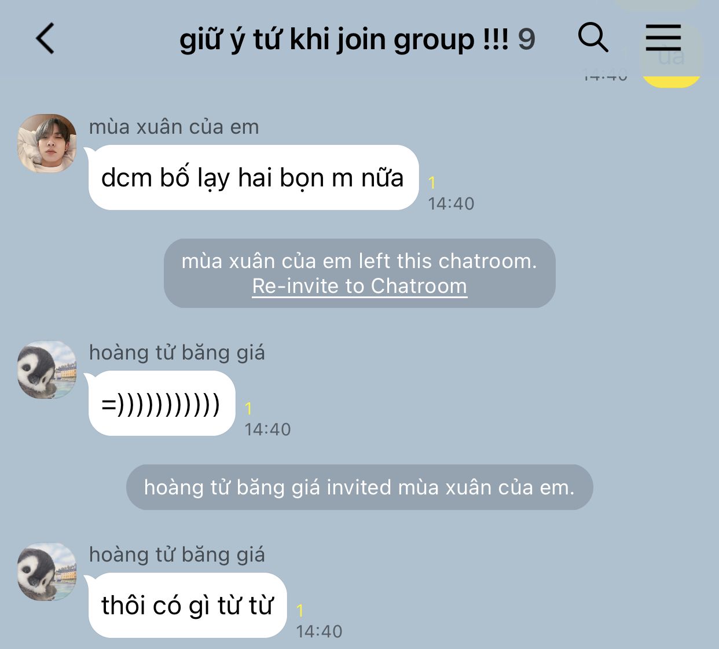Tap unread count beside 'dcm bố lạy' message
Viewport: 719px width, 649px height.
point(432,183)
